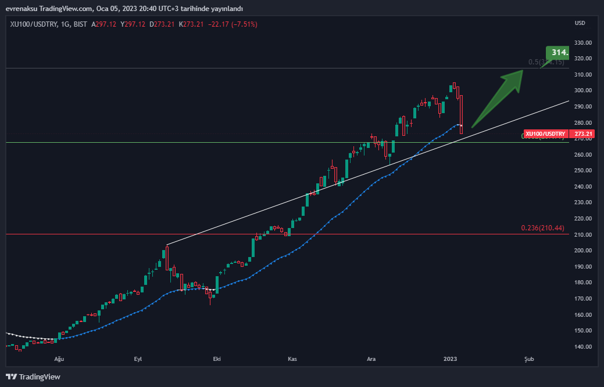Click the Şub label on the time axis

point(529,359)
